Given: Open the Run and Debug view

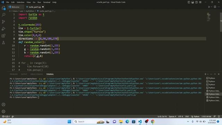Looking at the screenshot, I should (x=3, y=28).
